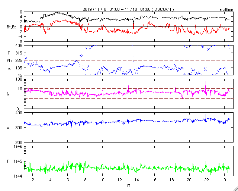Click the "1e+4" temperature tick label

[x=18, y=176]
